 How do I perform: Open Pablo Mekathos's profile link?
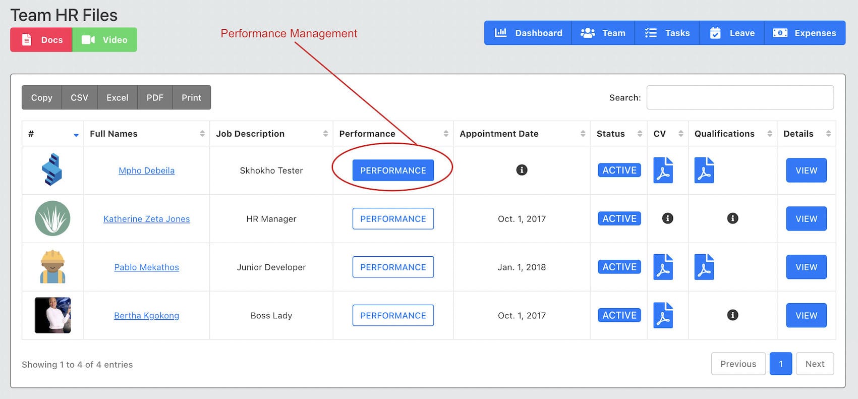click(x=147, y=267)
